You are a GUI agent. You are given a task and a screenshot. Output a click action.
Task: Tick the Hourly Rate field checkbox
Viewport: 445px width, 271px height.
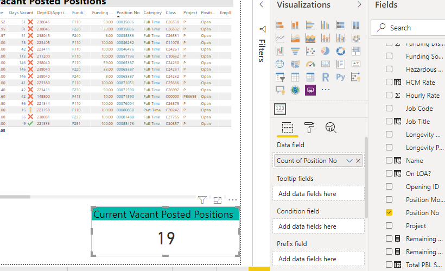point(389,95)
